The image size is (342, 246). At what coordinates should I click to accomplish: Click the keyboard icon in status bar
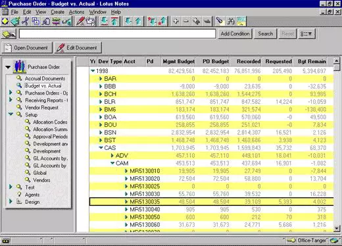[6, 241]
